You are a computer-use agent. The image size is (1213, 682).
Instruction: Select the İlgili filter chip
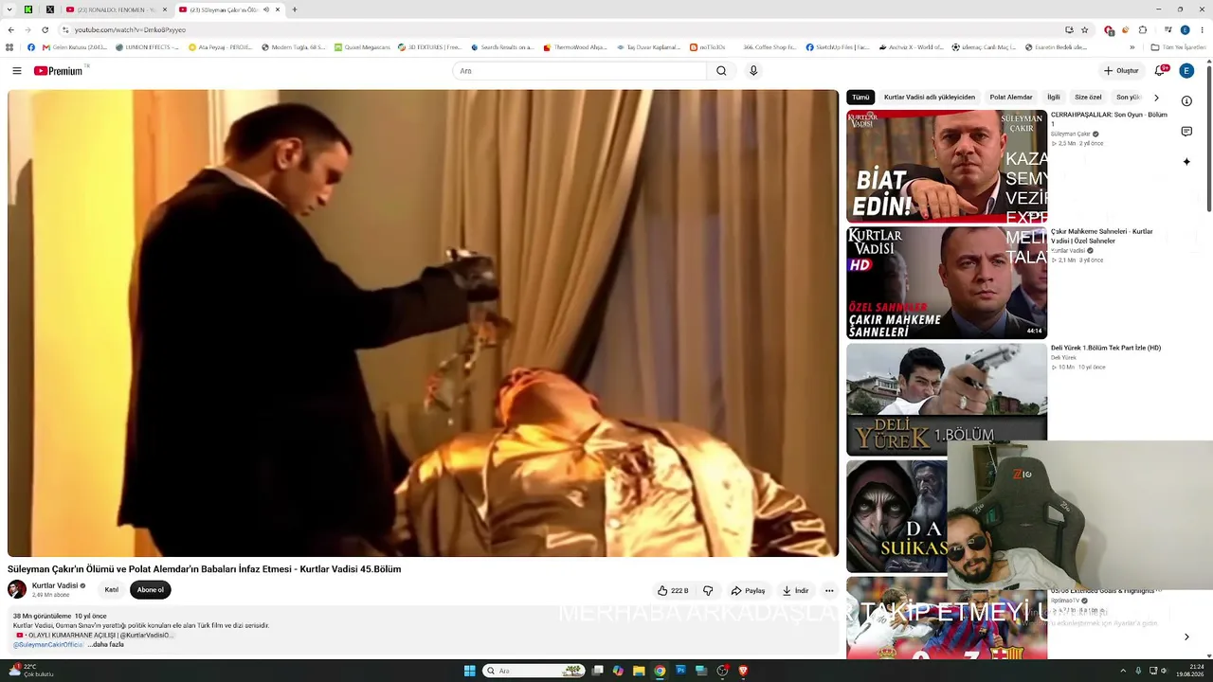click(1054, 98)
